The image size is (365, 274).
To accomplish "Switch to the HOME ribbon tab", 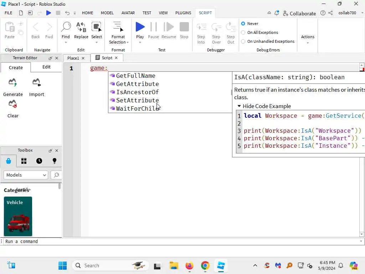I will click(x=88, y=13).
